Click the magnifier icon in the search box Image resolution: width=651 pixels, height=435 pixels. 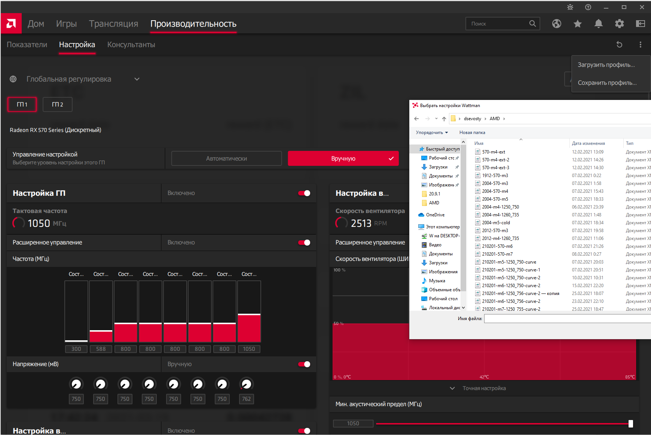click(x=532, y=24)
